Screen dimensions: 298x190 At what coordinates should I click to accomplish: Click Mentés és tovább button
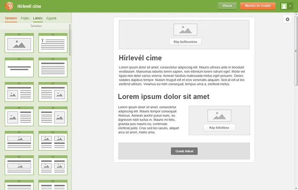tap(258, 6)
